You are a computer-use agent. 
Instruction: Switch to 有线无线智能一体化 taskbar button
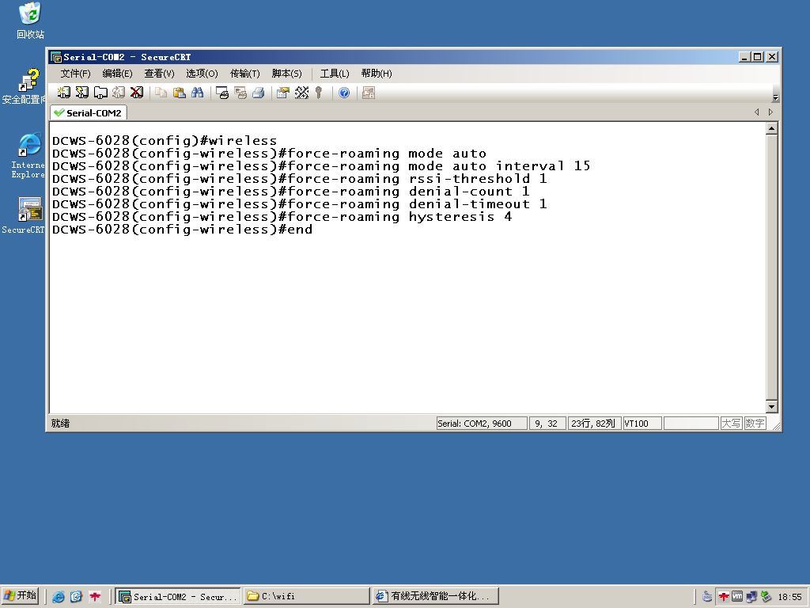click(436, 596)
